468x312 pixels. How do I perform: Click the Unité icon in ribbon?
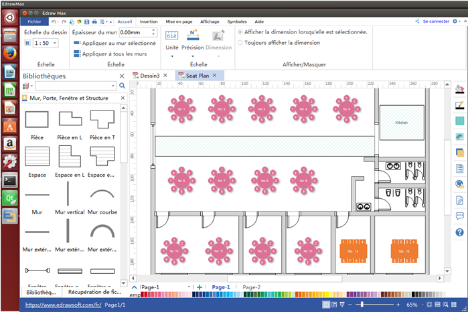pos(171,36)
